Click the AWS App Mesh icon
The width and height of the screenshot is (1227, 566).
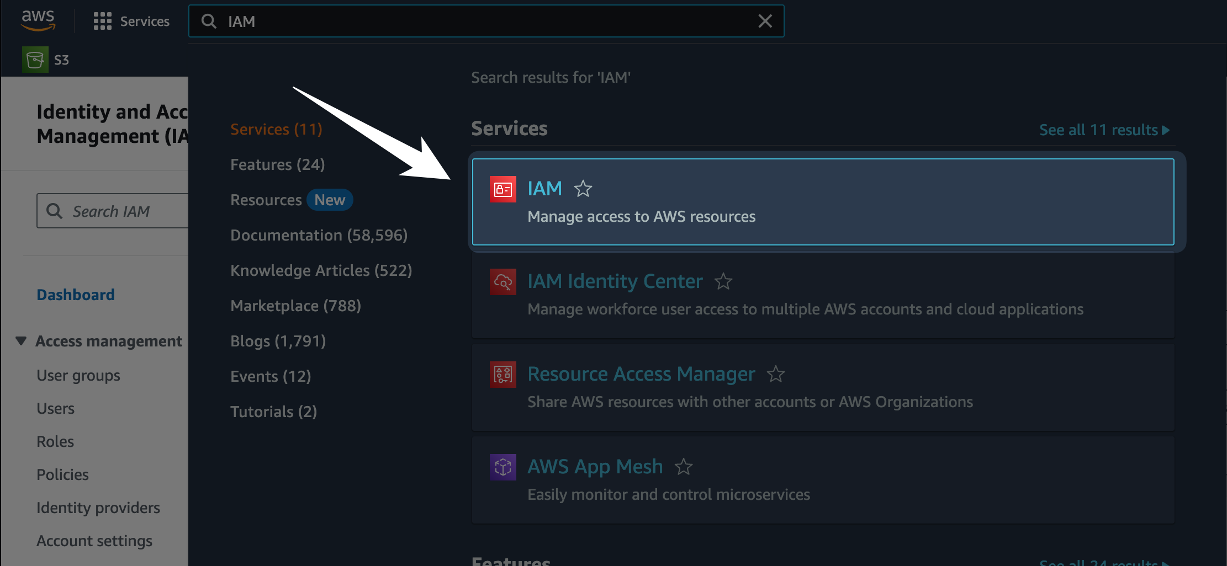point(503,467)
